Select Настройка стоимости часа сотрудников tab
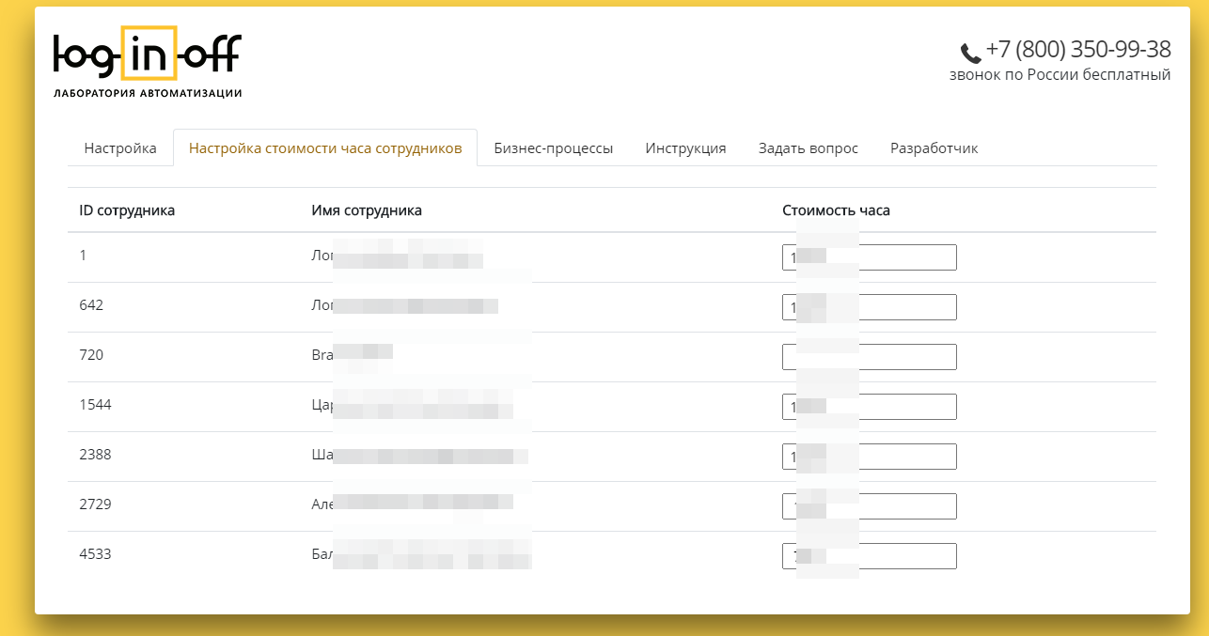The image size is (1209, 636). click(x=325, y=148)
